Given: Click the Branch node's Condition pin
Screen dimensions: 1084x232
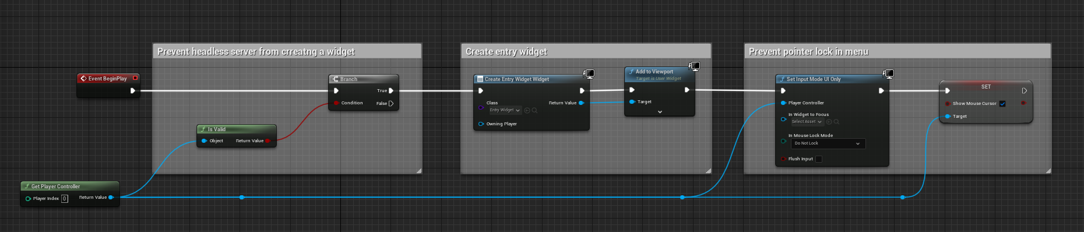Looking at the screenshot, I should point(336,103).
